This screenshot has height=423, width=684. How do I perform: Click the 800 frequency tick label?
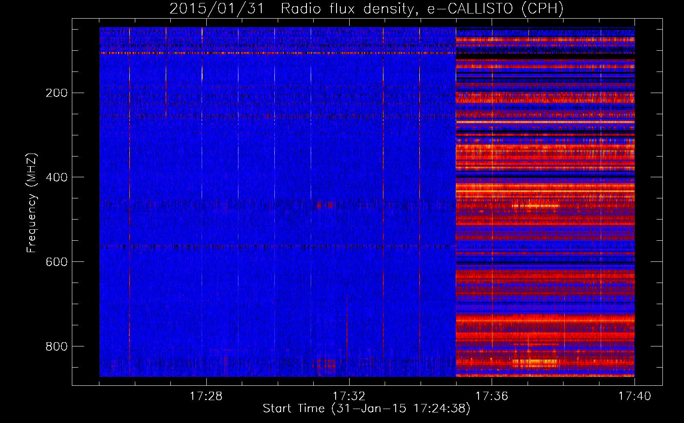(57, 347)
